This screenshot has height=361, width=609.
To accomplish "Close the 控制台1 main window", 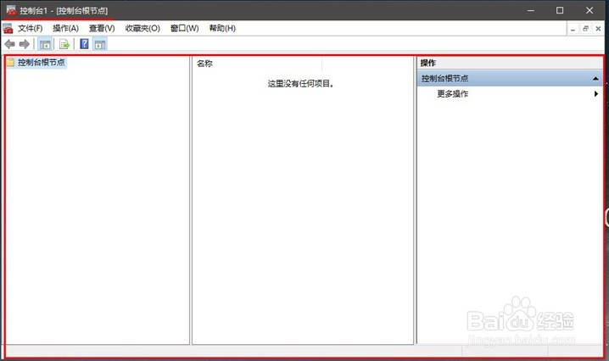I will point(589,10).
